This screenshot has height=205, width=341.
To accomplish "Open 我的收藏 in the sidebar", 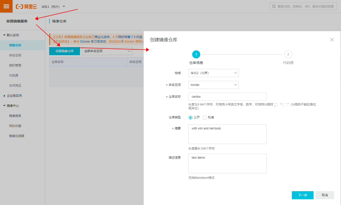I will point(15,126).
